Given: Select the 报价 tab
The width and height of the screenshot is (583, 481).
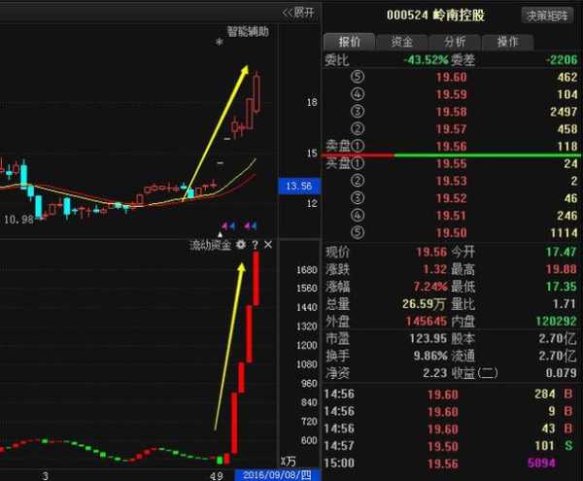Looking at the screenshot, I should click(349, 43).
